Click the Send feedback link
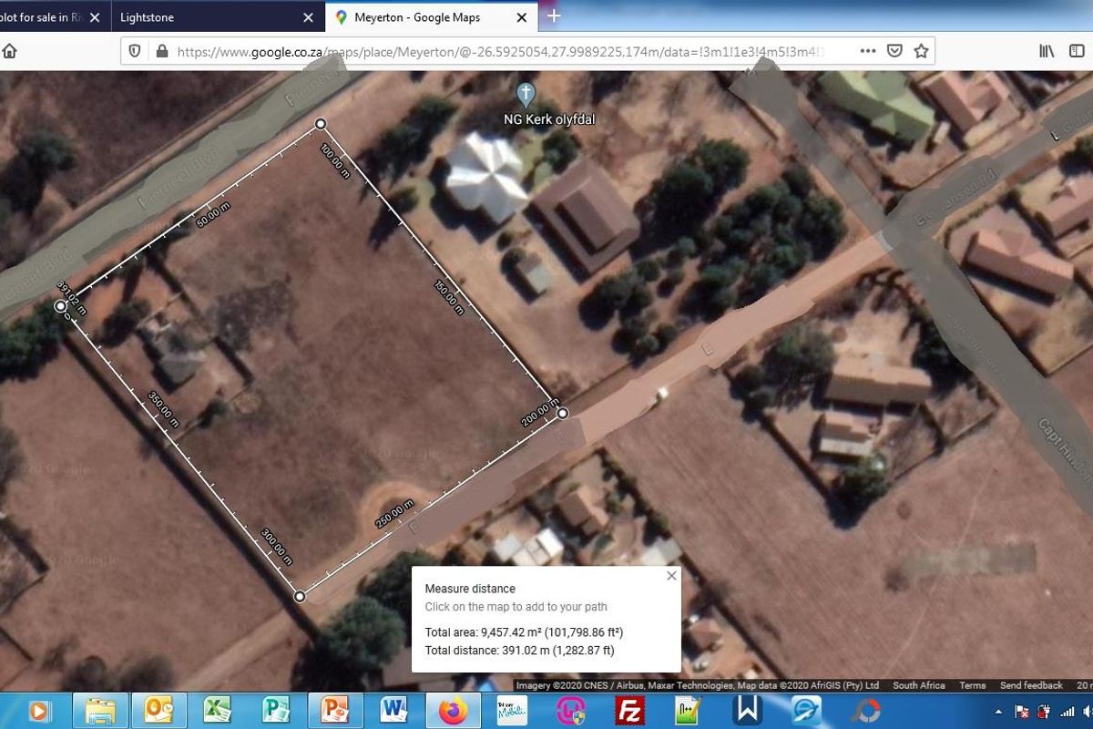Viewport: 1093px width, 729px height. 1030,684
